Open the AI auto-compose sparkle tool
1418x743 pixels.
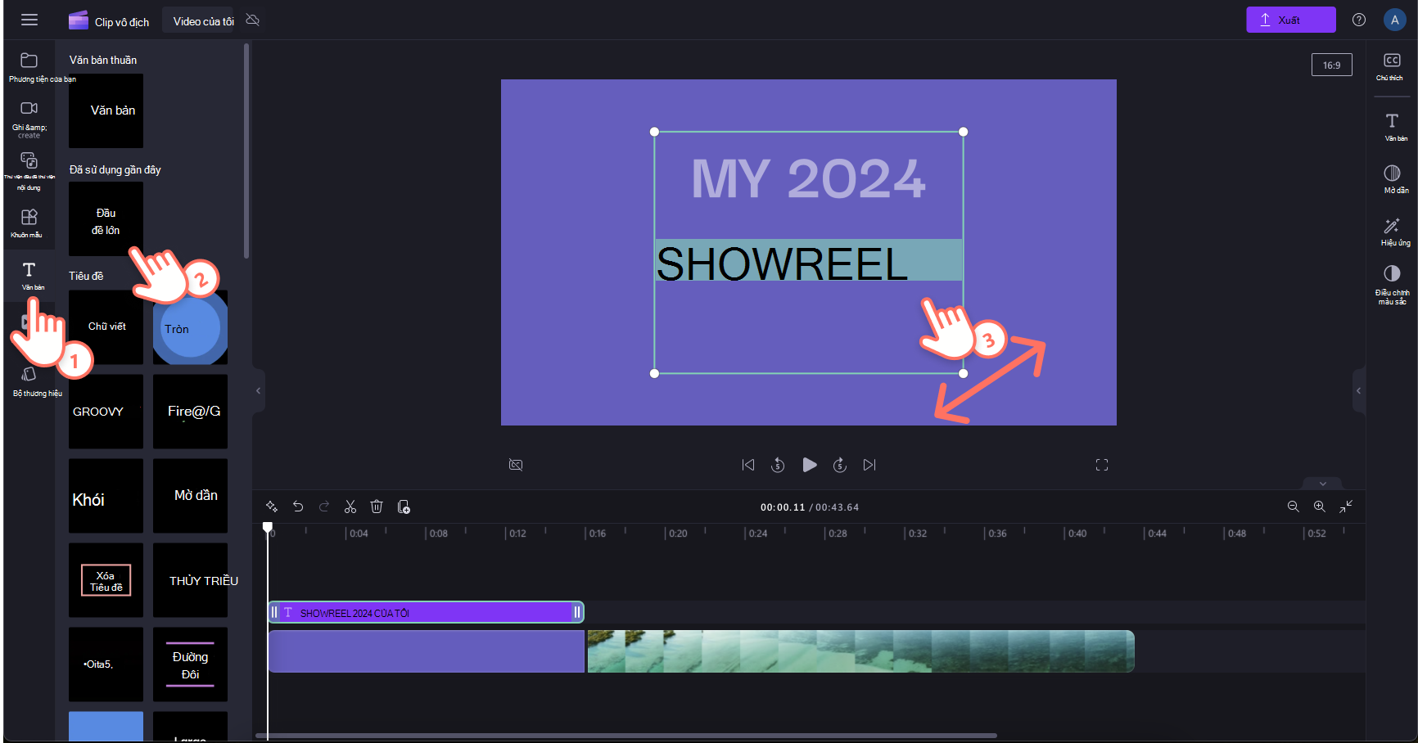coord(272,507)
